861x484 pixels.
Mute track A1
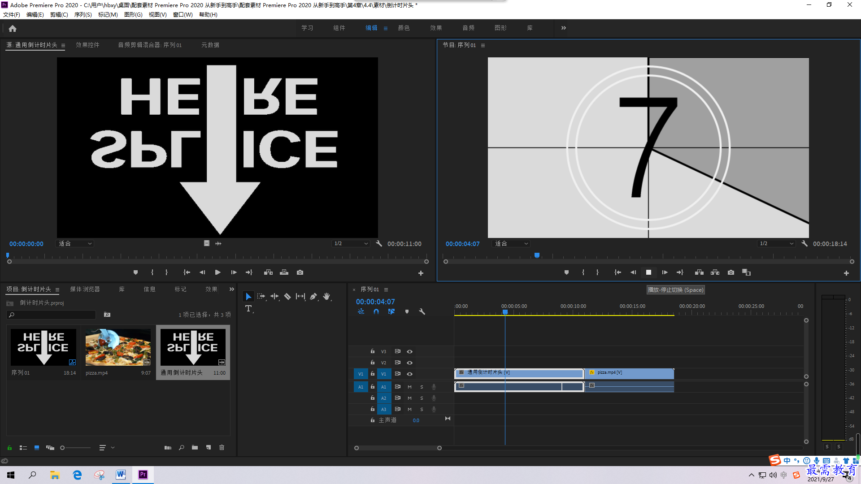point(409,387)
